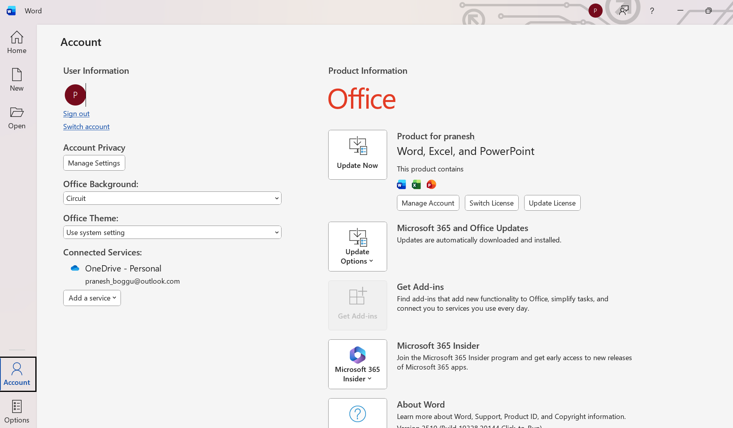Click the About Word heading text

click(x=421, y=404)
